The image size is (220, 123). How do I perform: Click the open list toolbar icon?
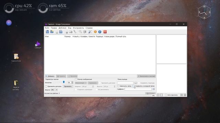click(x=57, y=32)
